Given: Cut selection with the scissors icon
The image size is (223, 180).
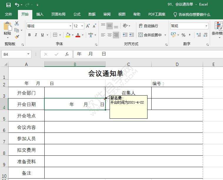Looking at the screenshot, I should coord(17,23).
